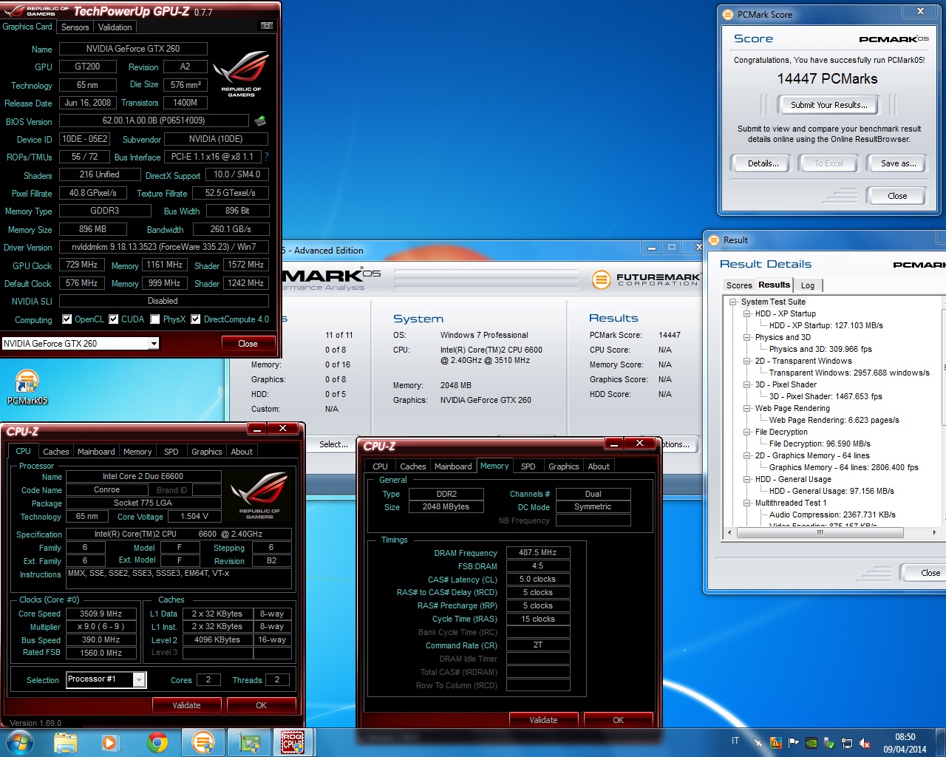Click the ROG logo in GPU-Z
This screenshot has height=757, width=946.
point(241,73)
